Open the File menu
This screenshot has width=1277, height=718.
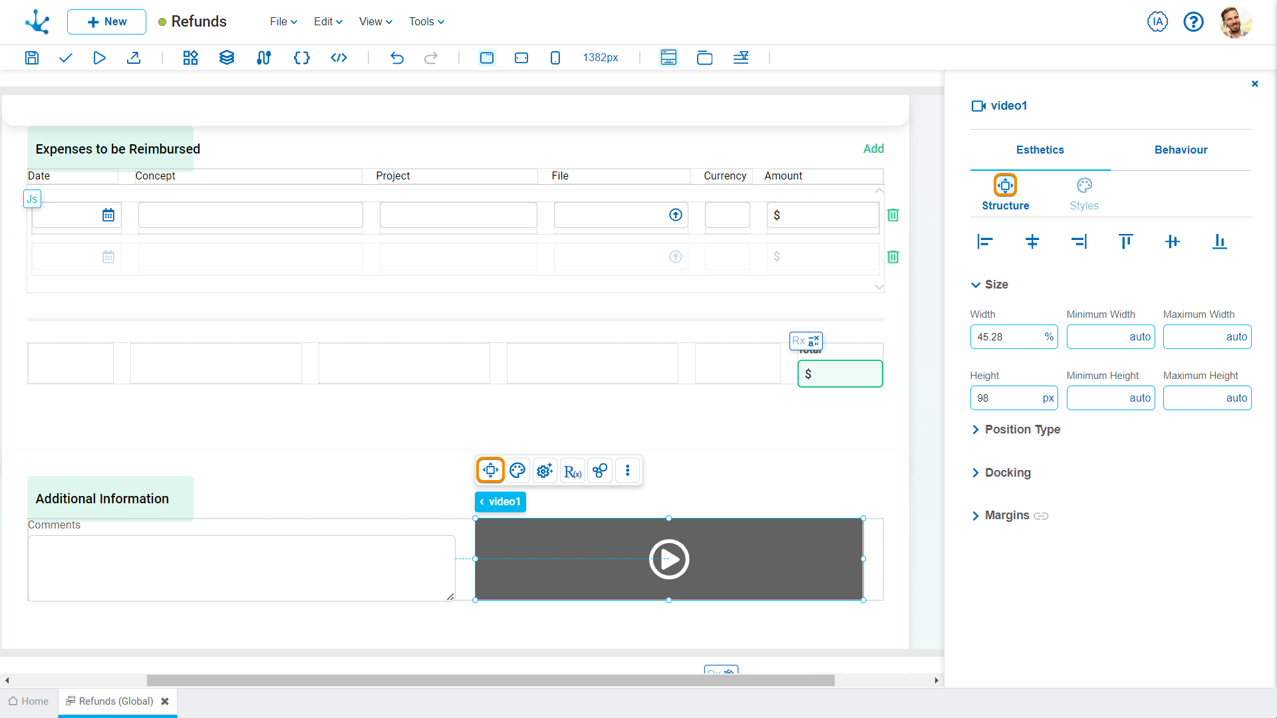283,22
